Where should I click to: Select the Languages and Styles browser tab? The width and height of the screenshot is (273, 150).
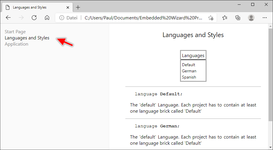click(x=32, y=7)
